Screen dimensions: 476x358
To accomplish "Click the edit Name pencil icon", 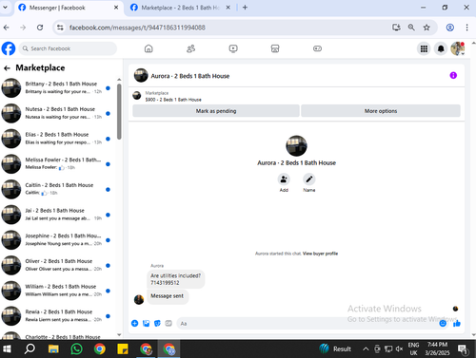I will (x=309, y=179).
